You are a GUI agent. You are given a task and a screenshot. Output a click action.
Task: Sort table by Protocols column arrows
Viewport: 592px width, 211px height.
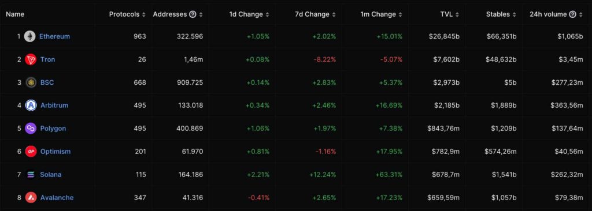pyautogui.click(x=143, y=14)
